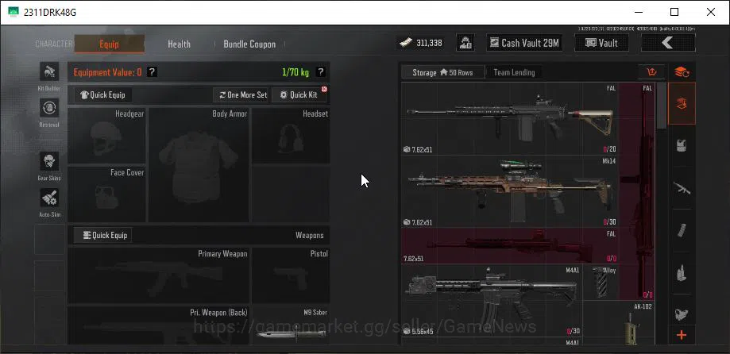Click the Equipment Value: 0 label
Viewport: 730px width, 354px height.
[x=107, y=72]
